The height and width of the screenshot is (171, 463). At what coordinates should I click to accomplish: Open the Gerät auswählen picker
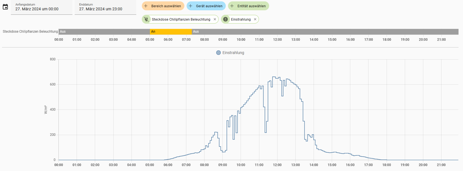point(206,6)
